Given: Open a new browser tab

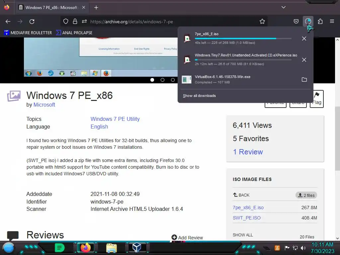Looking at the screenshot, I should [x=96, y=8].
